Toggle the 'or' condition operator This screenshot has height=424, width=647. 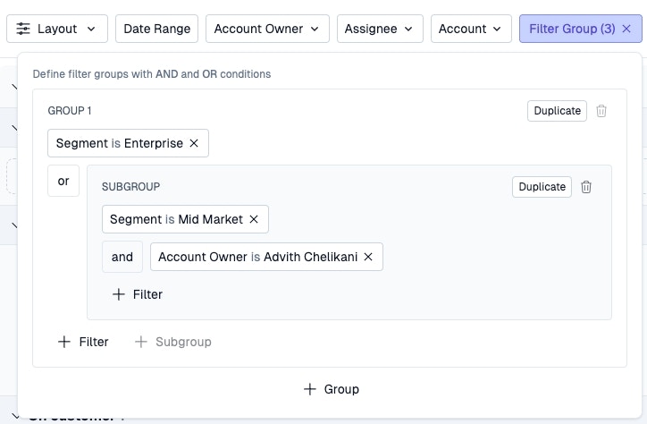(x=63, y=181)
